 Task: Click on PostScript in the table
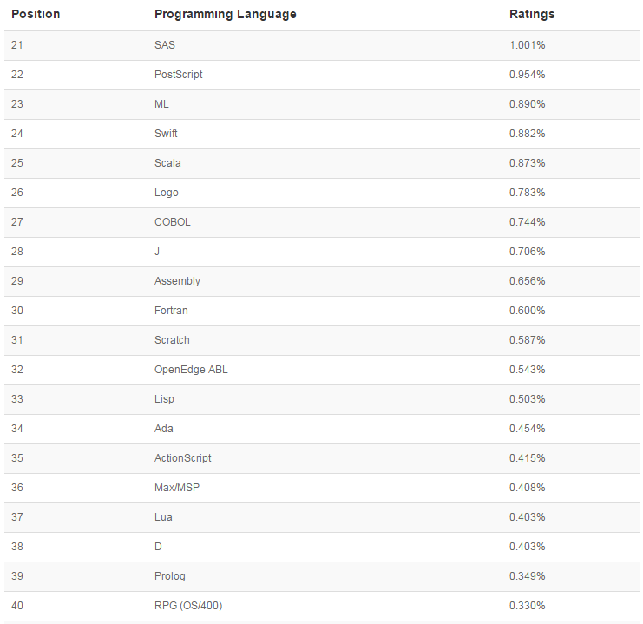(178, 75)
